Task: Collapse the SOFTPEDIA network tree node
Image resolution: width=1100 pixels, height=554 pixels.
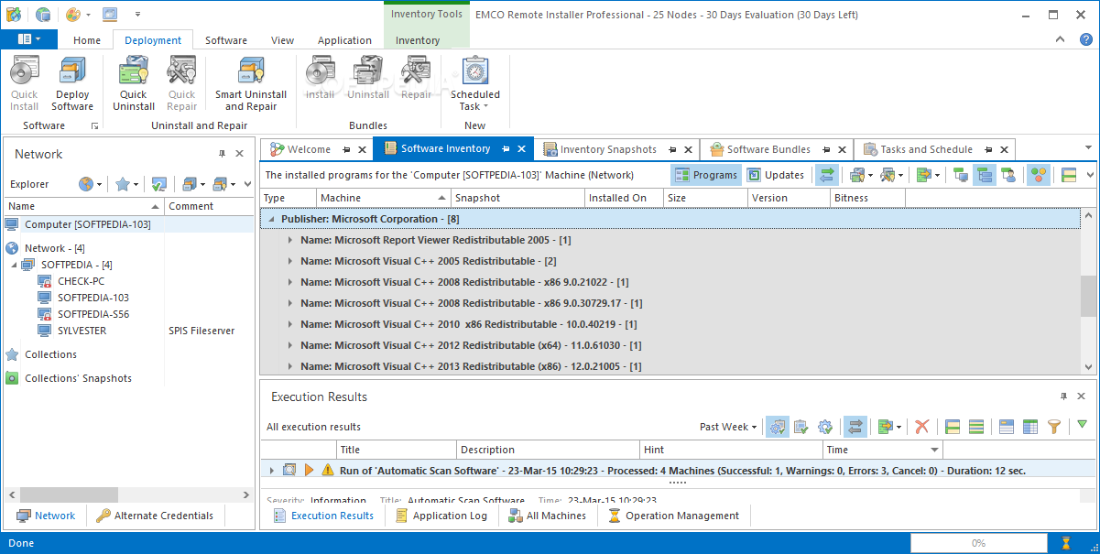Action: [14, 265]
